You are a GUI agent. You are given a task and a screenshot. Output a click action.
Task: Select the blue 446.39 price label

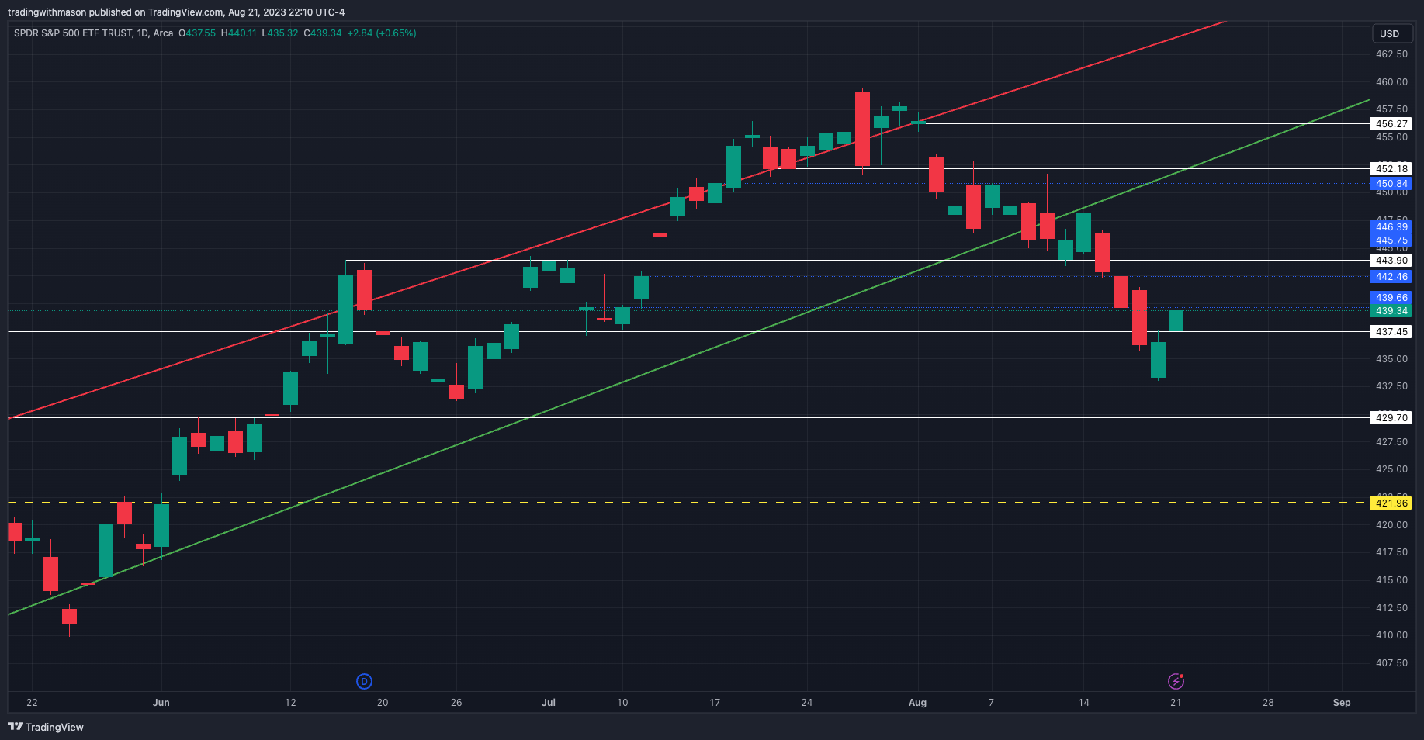coord(1391,227)
